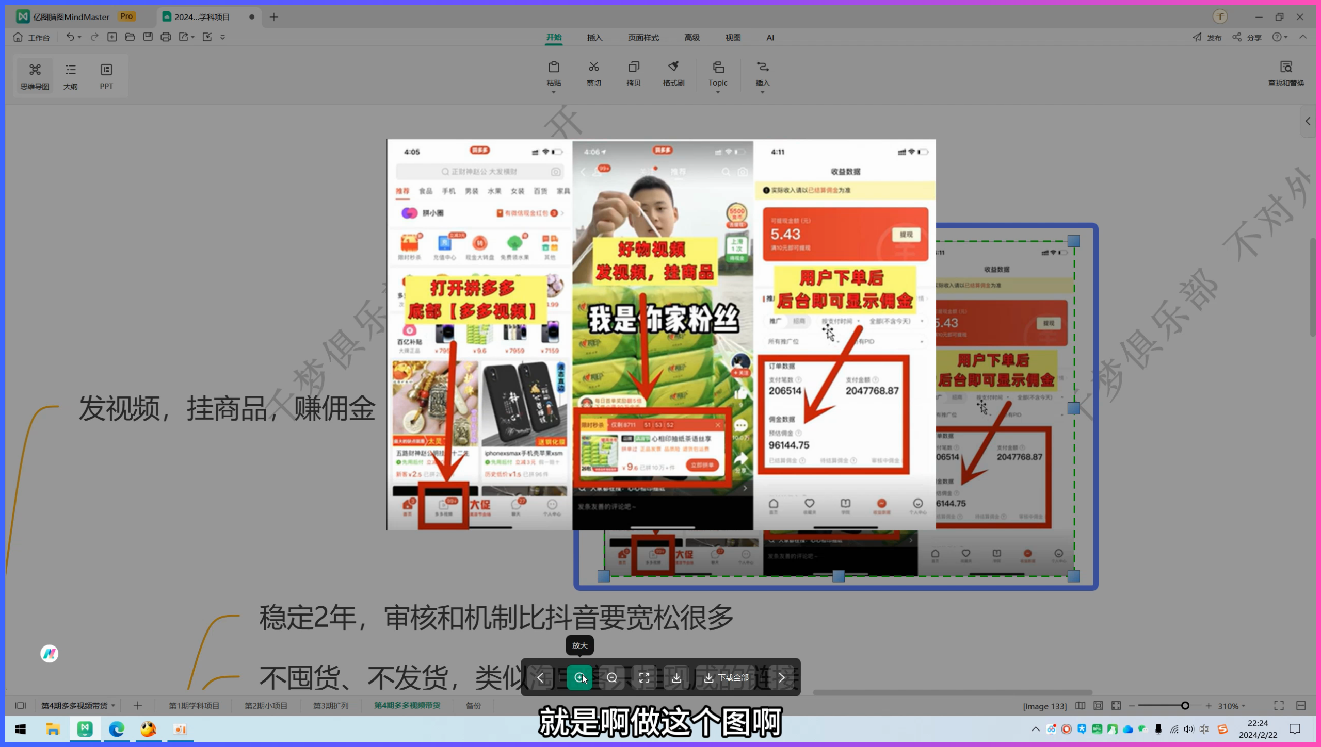
Task: Open the undo history dropdown arrow
Action: pyautogui.click(x=79, y=37)
